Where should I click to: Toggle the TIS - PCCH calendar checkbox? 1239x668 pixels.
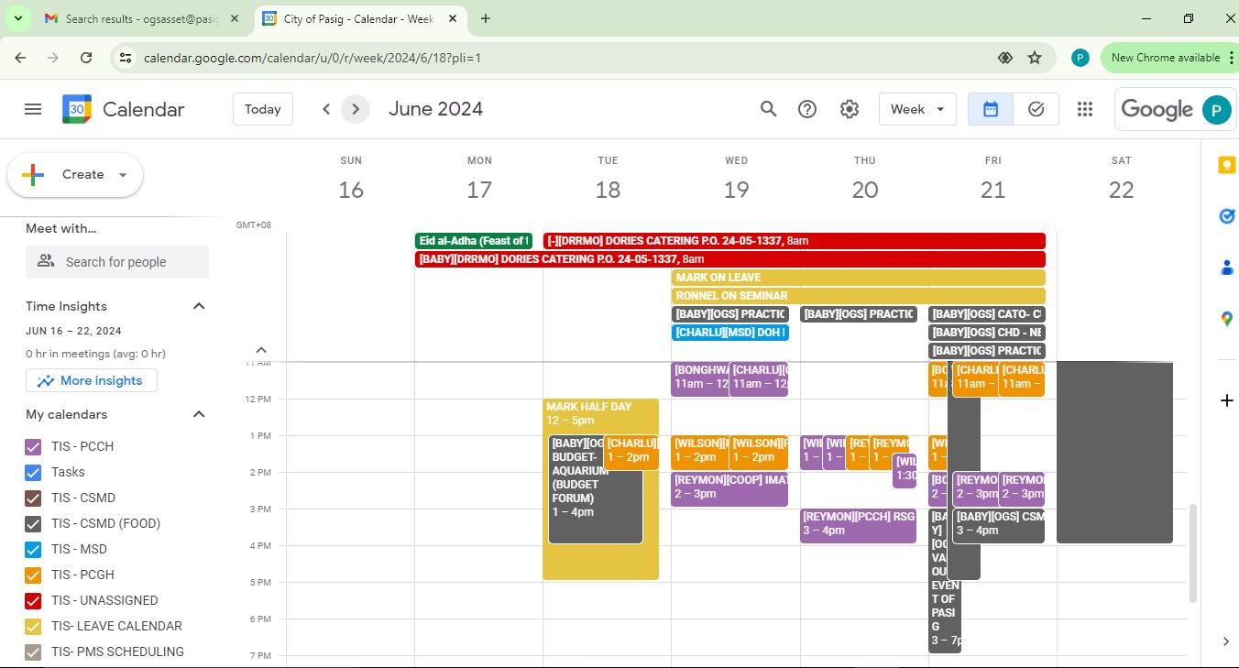[x=33, y=447]
